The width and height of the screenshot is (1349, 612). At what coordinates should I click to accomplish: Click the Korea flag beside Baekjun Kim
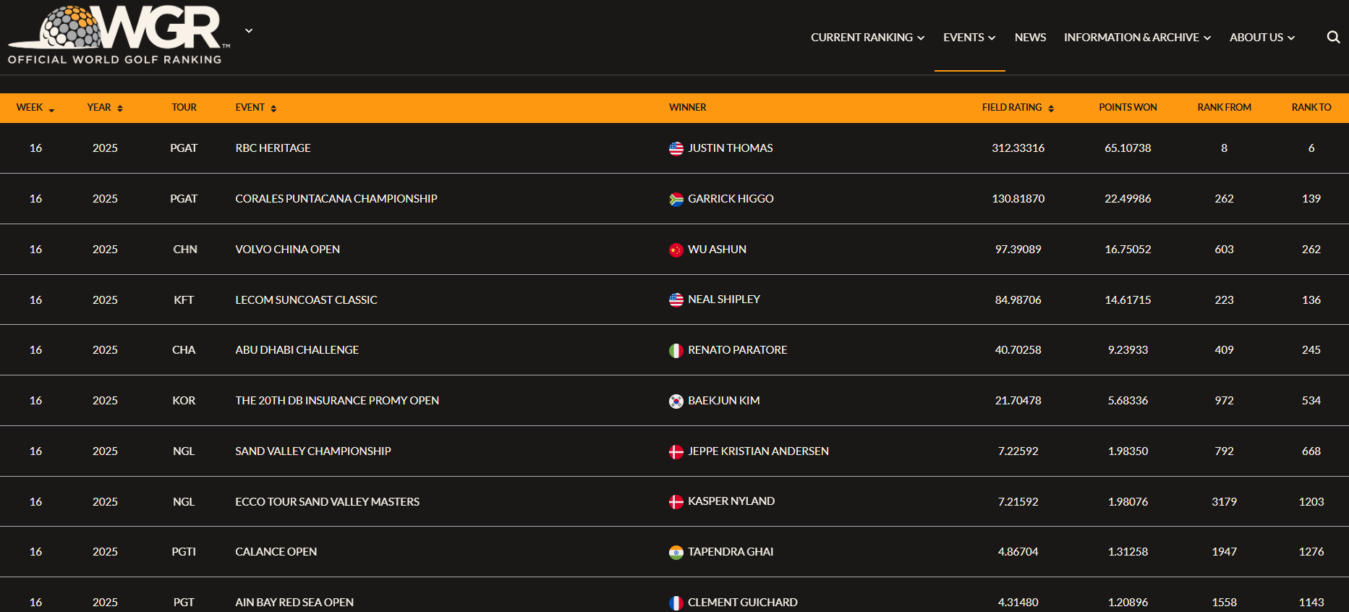676,401
